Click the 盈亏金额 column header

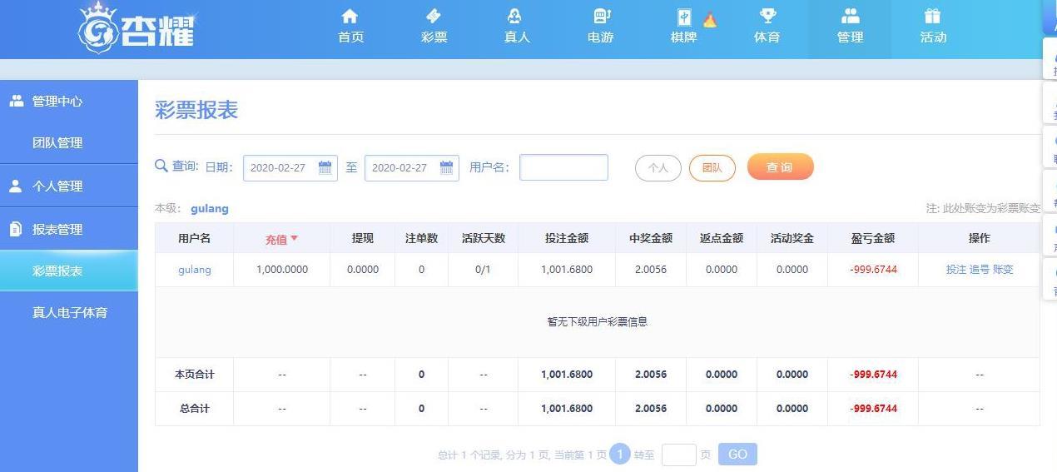tap(872, 238)
